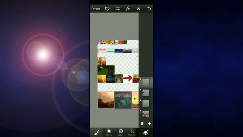Open layer options stack icon

(142, 123)
